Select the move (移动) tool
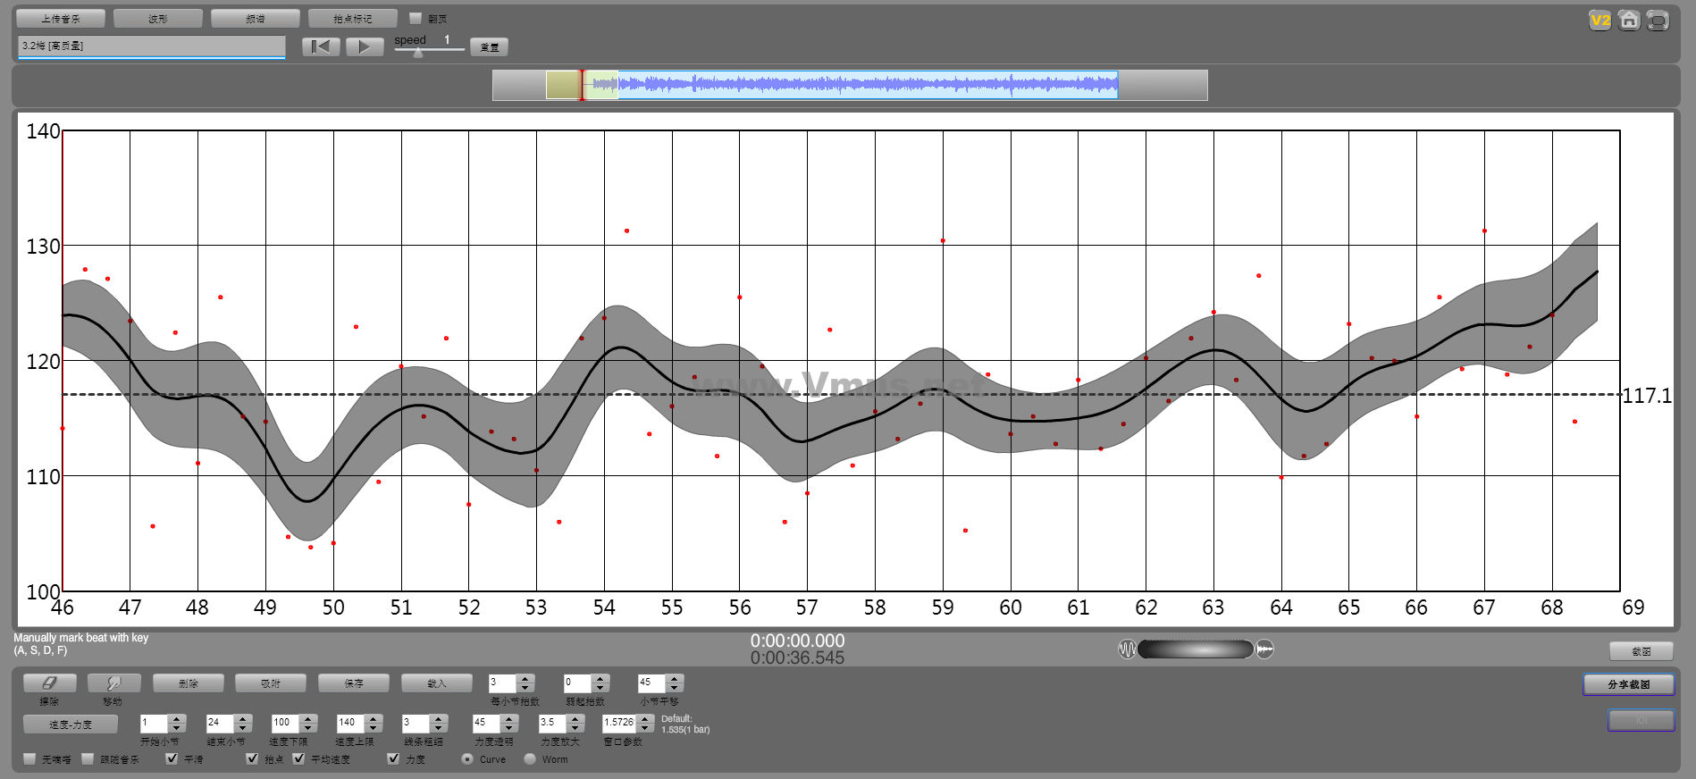The height and width of the screenshot is (779, 1696). [113, 683]
